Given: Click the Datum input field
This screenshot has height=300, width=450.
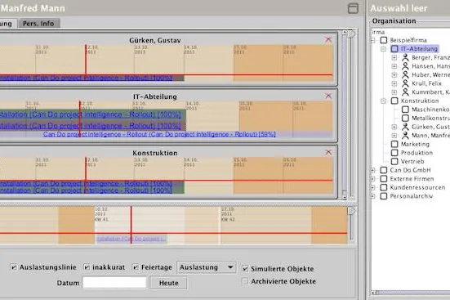Looking at the screenshot, I should [115, 283].
